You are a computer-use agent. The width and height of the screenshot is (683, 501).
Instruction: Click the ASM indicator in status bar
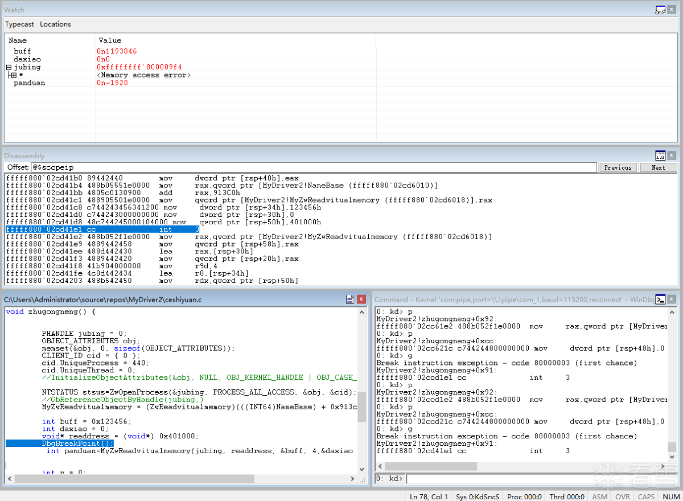pos(600,496)
